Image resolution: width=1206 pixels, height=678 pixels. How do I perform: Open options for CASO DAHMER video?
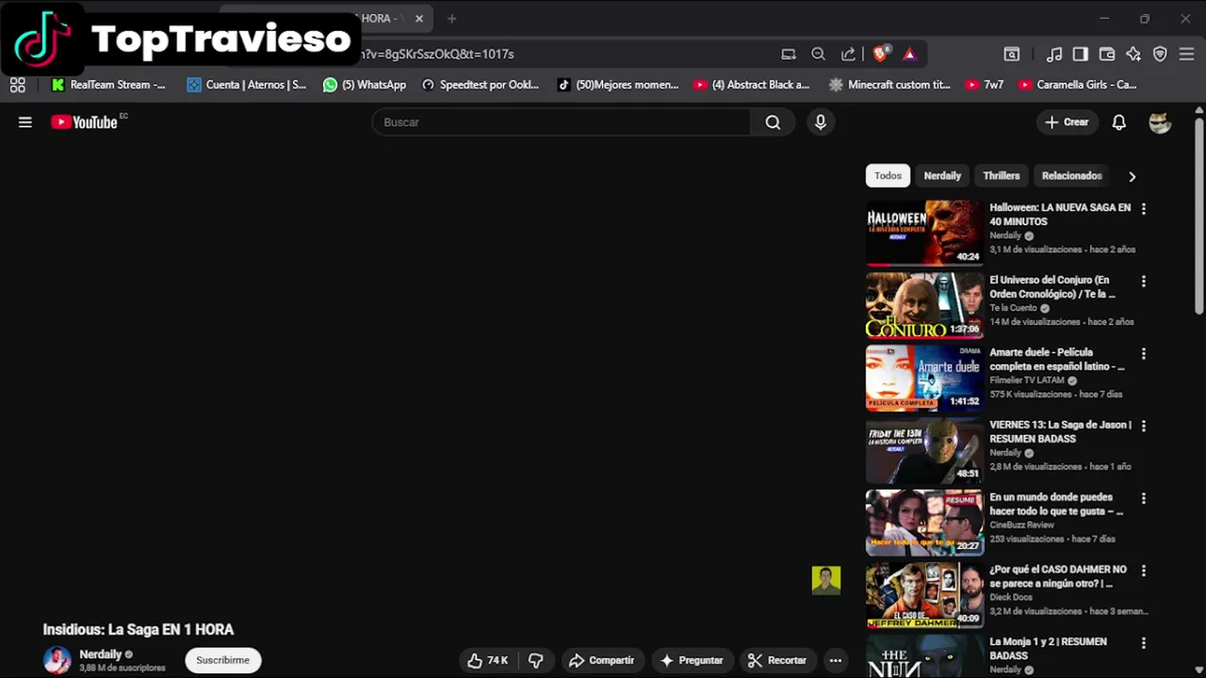[x=1144, y=572]
